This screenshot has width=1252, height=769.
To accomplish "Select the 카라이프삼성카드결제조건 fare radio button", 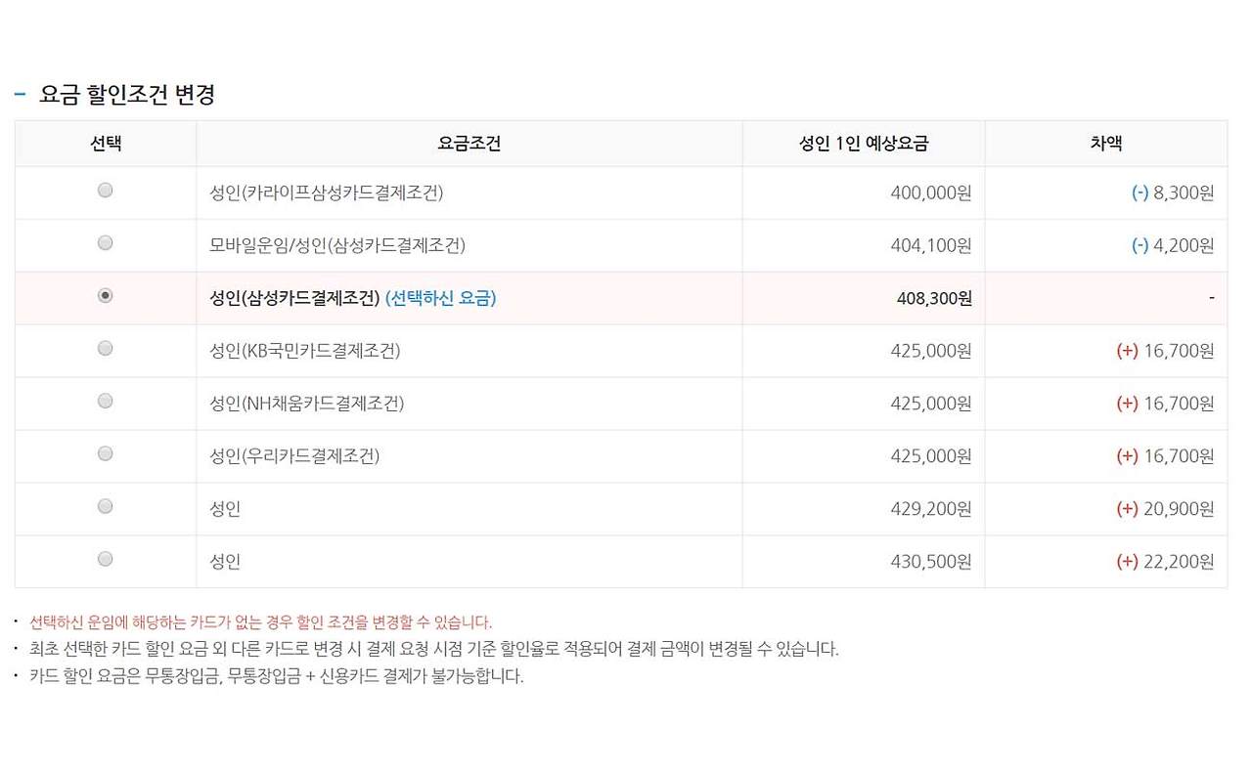I will point(106,191).
